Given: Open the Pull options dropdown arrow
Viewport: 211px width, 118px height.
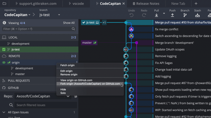Looking at the screenshot, I should [164, 13].
